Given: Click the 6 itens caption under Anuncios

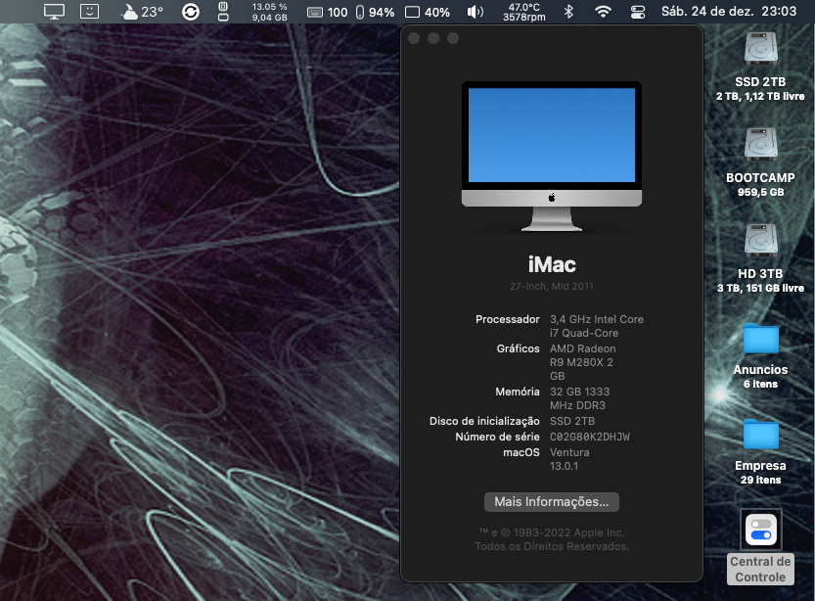Looking at the screenshot, I should pyautogui.click(x=760, y=384).
